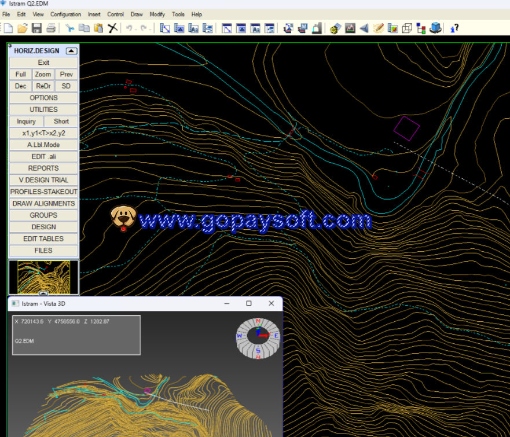Expand the overview thumbnail panel arrow

43,294
